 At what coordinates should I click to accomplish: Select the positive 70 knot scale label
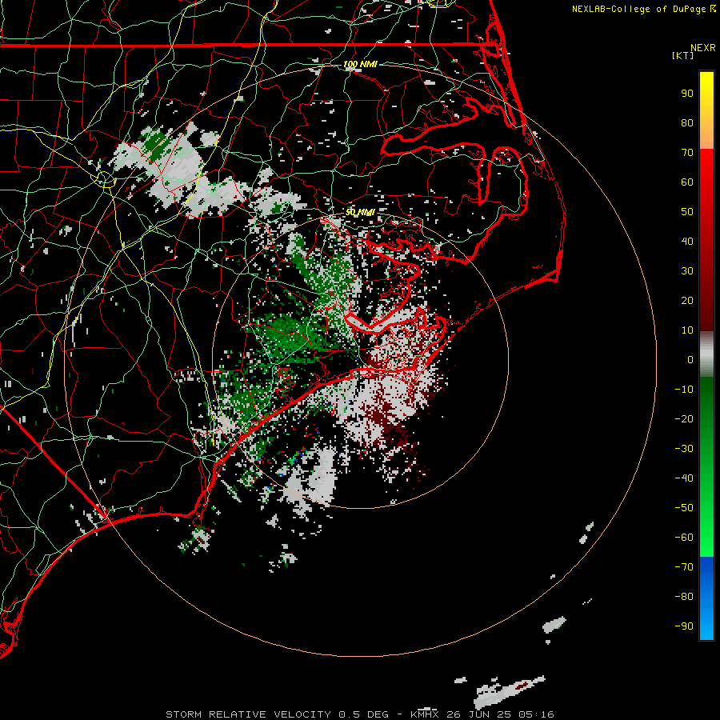(687, 153)
